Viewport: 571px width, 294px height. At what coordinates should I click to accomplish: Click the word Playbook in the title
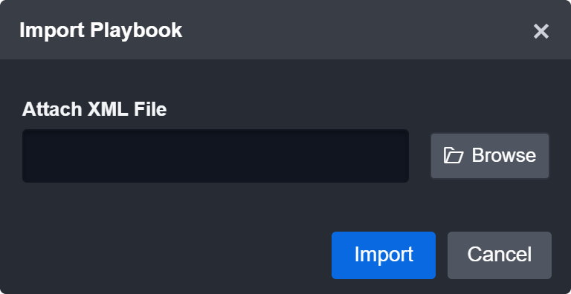pos(136,30)
